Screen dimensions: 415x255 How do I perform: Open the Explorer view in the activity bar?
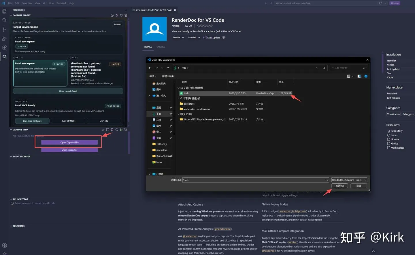pyautogui.click(x=4, y=11)
